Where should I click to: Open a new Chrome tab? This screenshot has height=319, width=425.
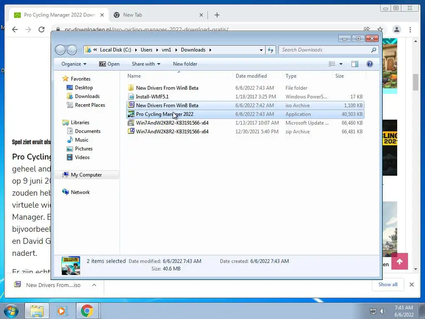[217, 15]
